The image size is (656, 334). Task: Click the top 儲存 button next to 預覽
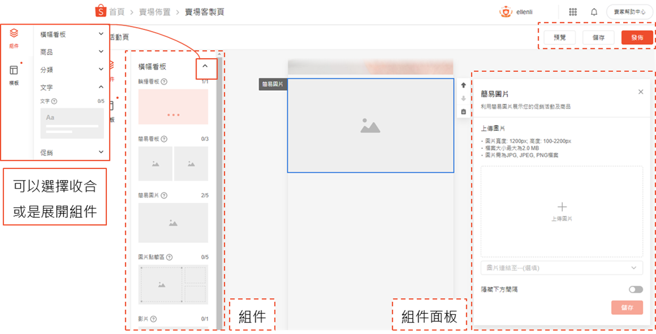pos(599,37)
